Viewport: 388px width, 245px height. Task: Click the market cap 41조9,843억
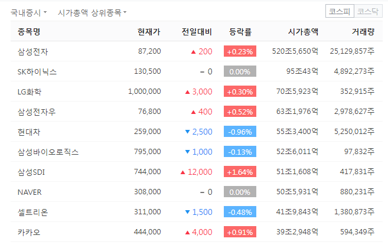point(297,211)
